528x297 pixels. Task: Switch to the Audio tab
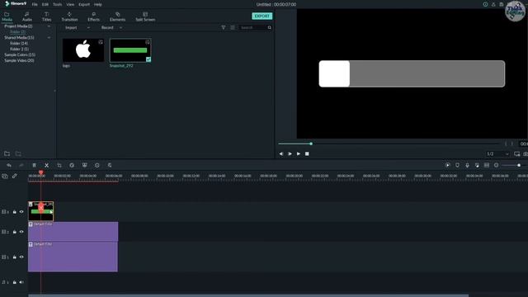tap(27, 16)
